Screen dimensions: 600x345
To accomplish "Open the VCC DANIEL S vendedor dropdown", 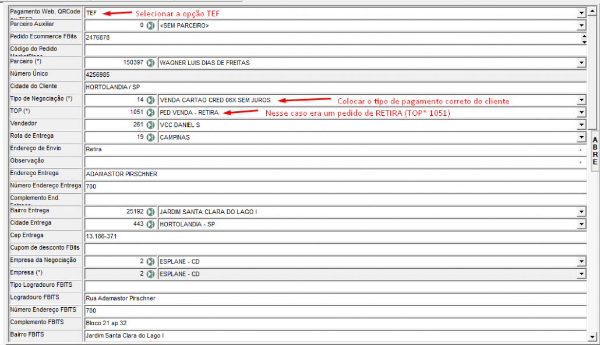I will (581, 125).
